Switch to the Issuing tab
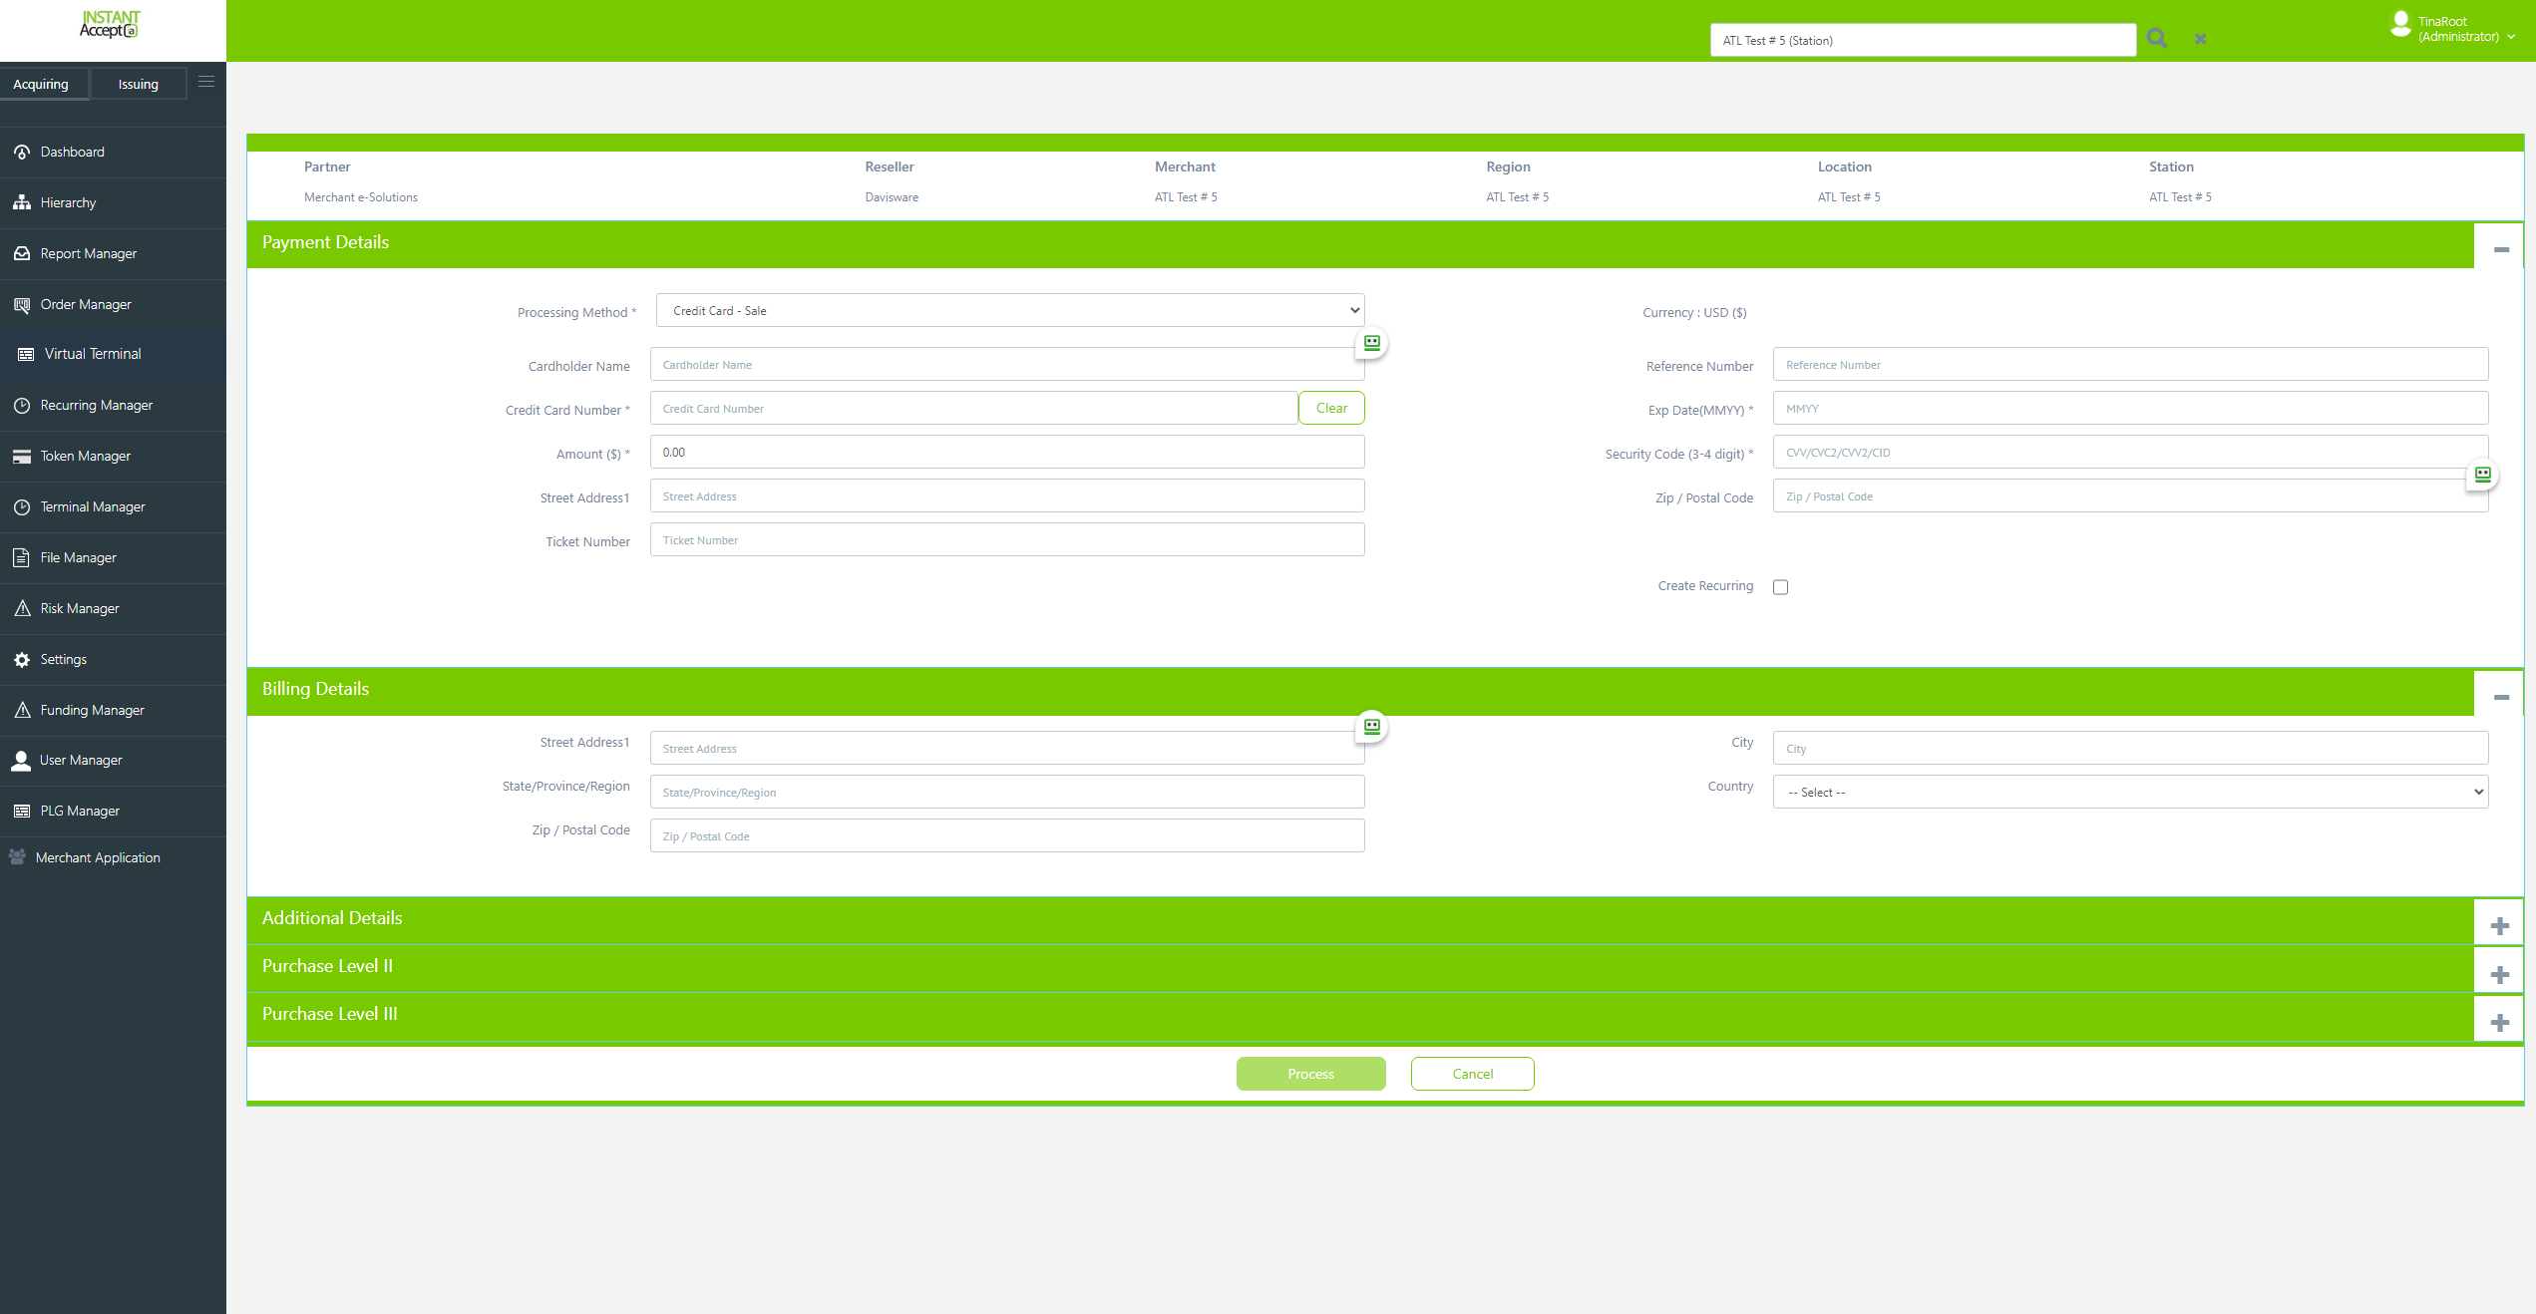2536x1314 pixels. coord(138,85)
